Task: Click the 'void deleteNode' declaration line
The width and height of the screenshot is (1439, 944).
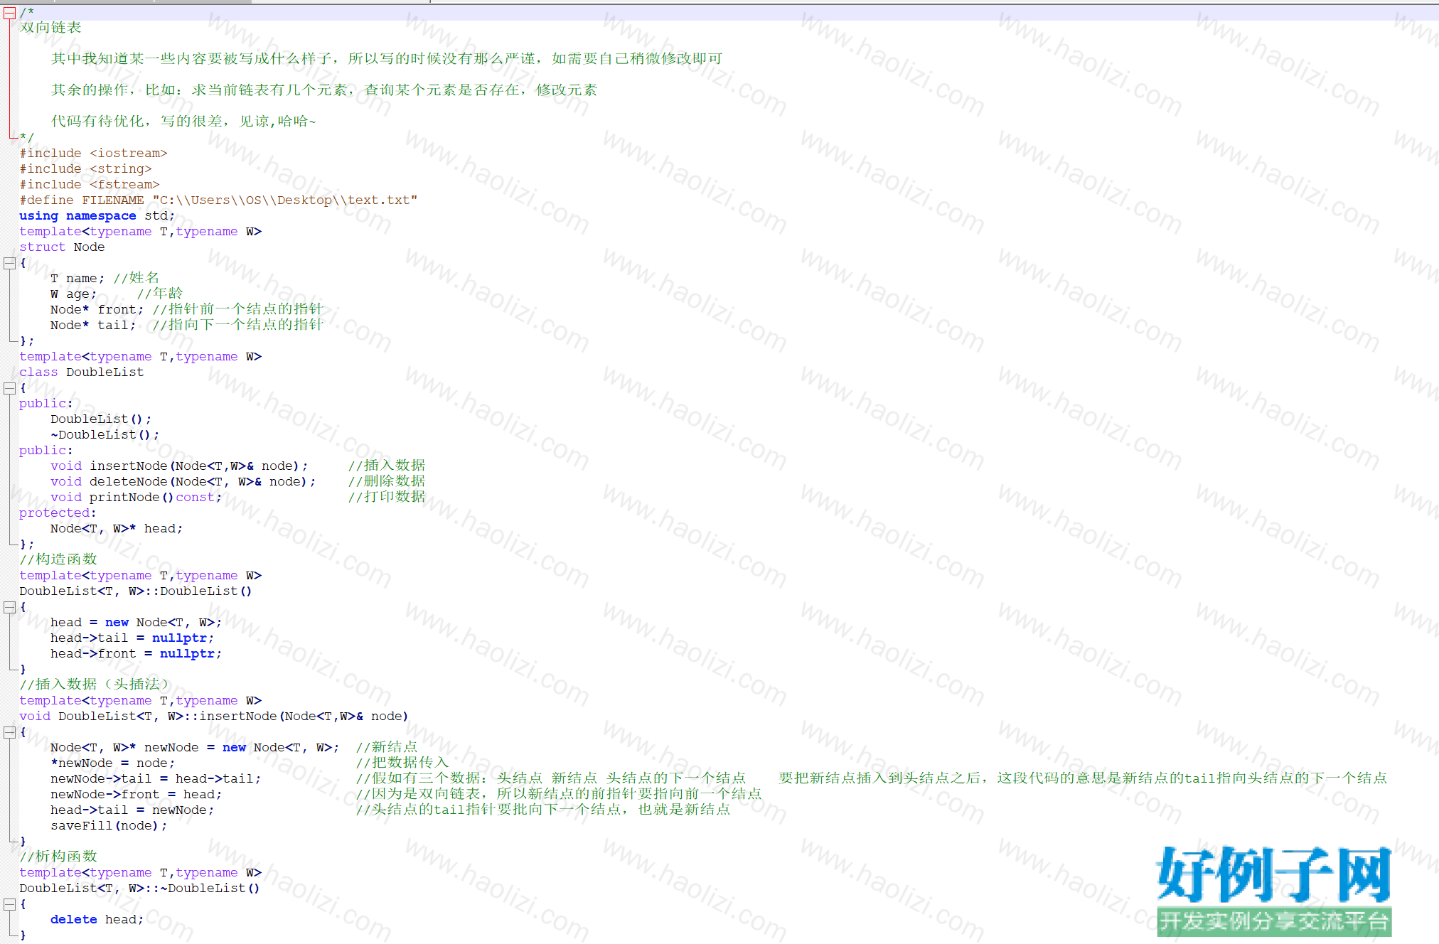Action: tap(183, 481)
